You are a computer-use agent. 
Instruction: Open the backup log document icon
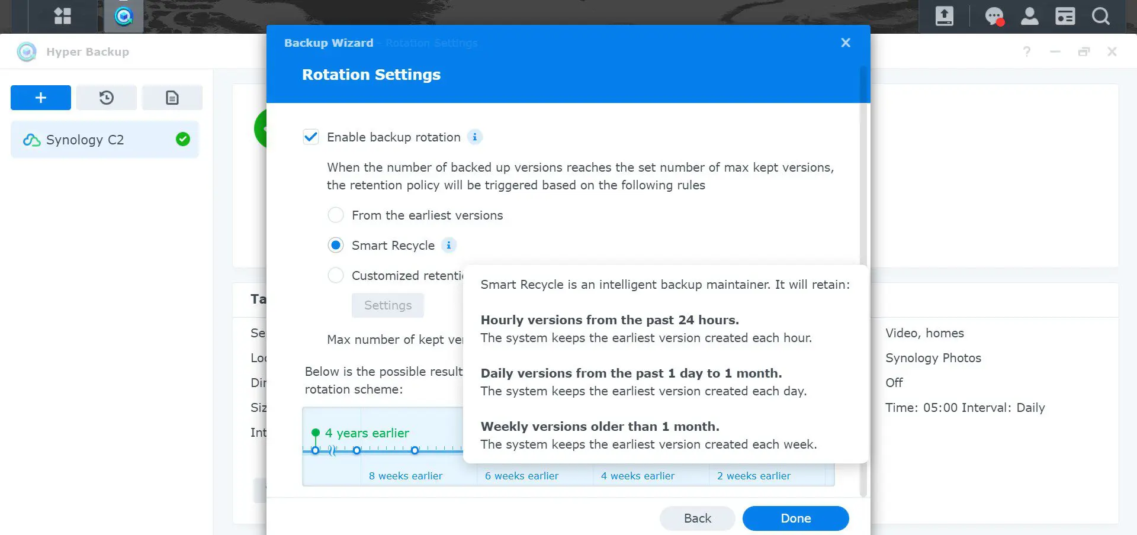[172, 98]
